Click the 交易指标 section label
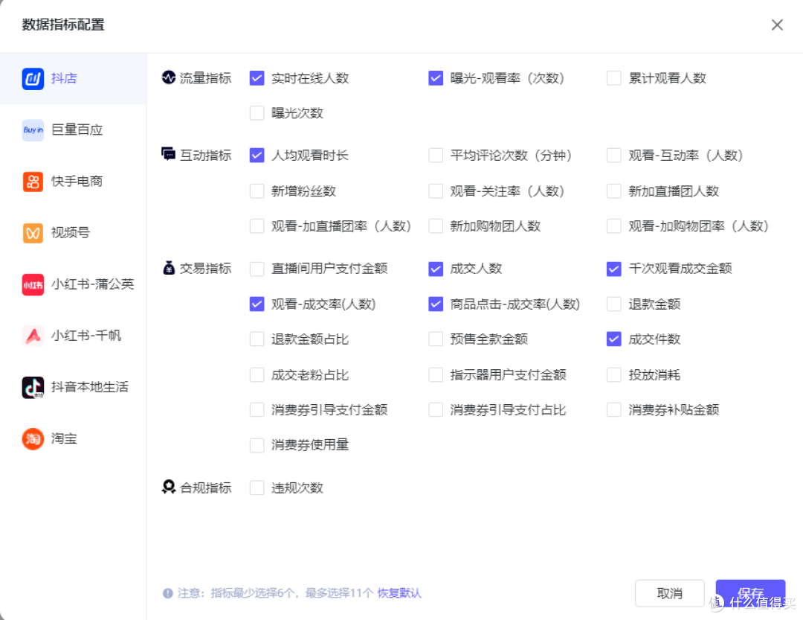This screenshot has height=620, width=803. tap(205, 268)
